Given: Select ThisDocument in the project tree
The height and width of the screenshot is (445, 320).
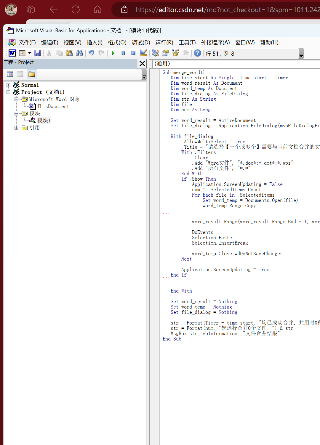Looking at the screenshot, I should click(x=53, y=106).
